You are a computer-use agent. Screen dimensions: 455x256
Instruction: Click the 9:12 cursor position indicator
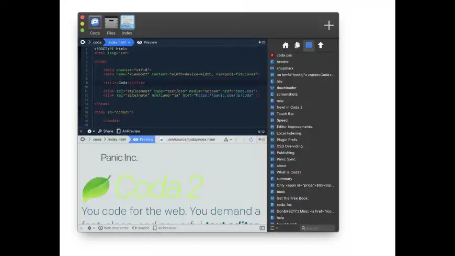pyautogui.click(x=261, y=132)
